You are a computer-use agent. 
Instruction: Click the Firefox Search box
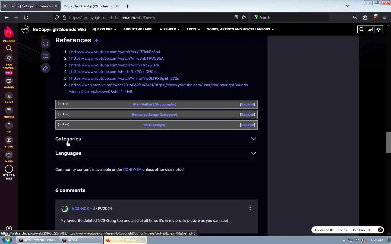[289, 17]
